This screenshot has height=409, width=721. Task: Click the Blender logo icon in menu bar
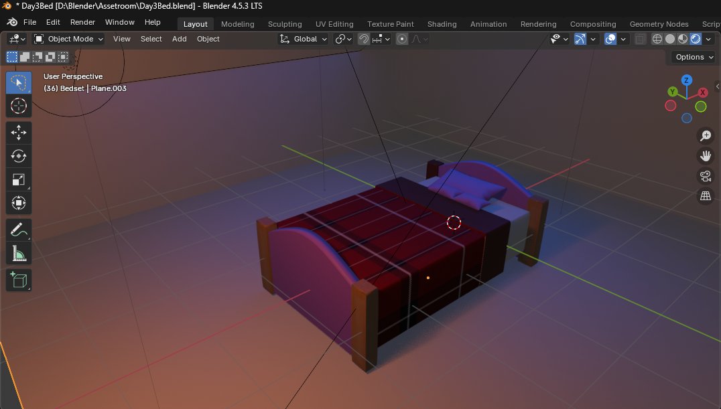click(x=13, y=22)
